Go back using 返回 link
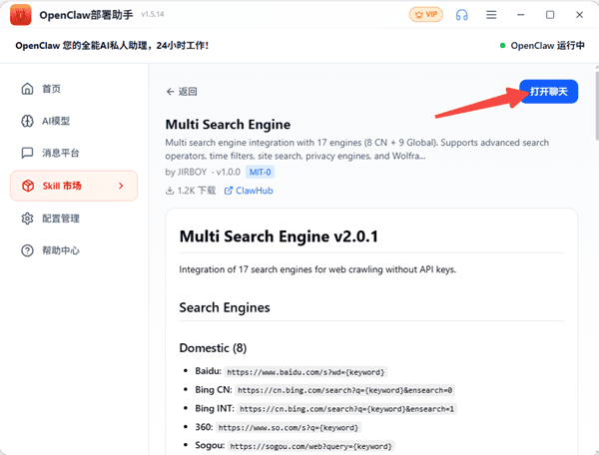Viewport: 599px width, 455px height. 182,92
